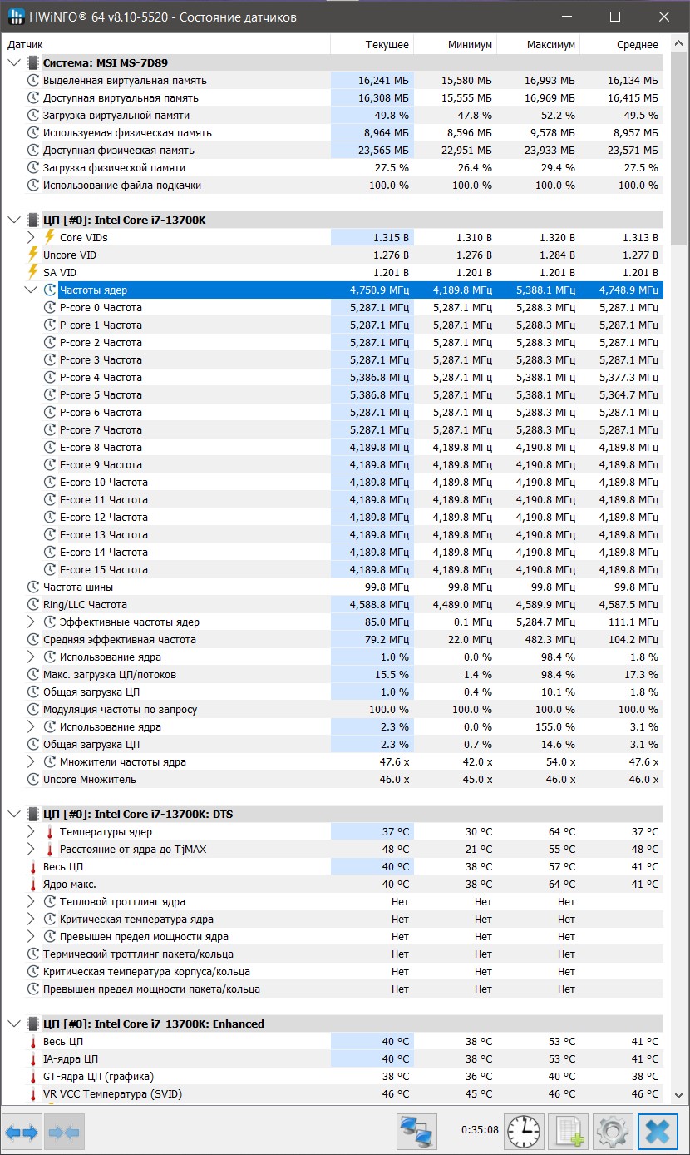Click chip icon of Intel Core i7-13700K: DTS
This screenshot has height=1155, width=690.
33,814
